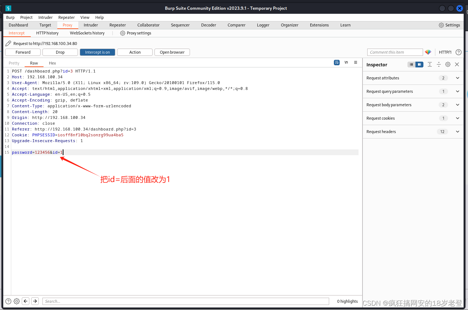Switch Inspector to left-docked layout
The width and height of the screenshot is (468, 310).
click(411, 65)
